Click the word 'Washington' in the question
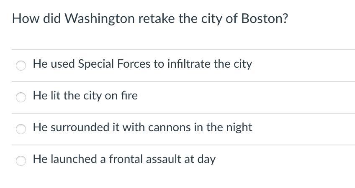 [100, 18]
